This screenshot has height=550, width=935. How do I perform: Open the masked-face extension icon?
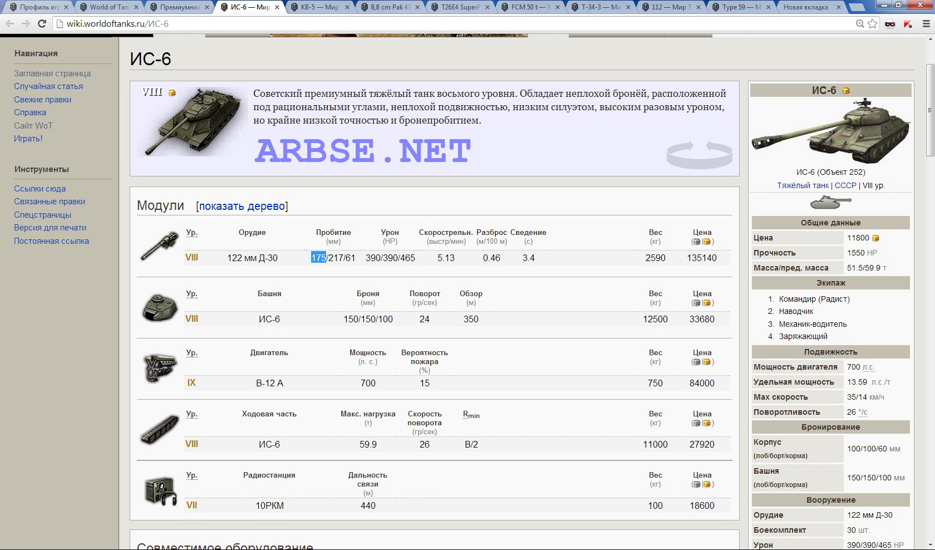point(890,24)
